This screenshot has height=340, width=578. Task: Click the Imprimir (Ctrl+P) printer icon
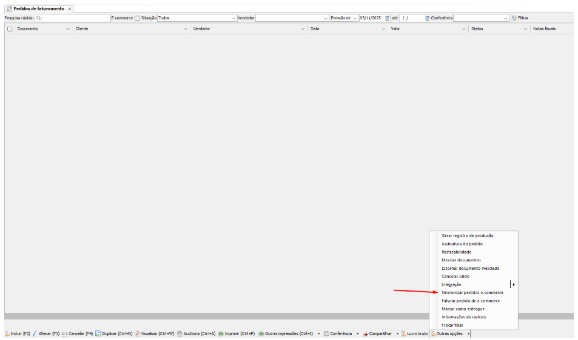point(221,333)
